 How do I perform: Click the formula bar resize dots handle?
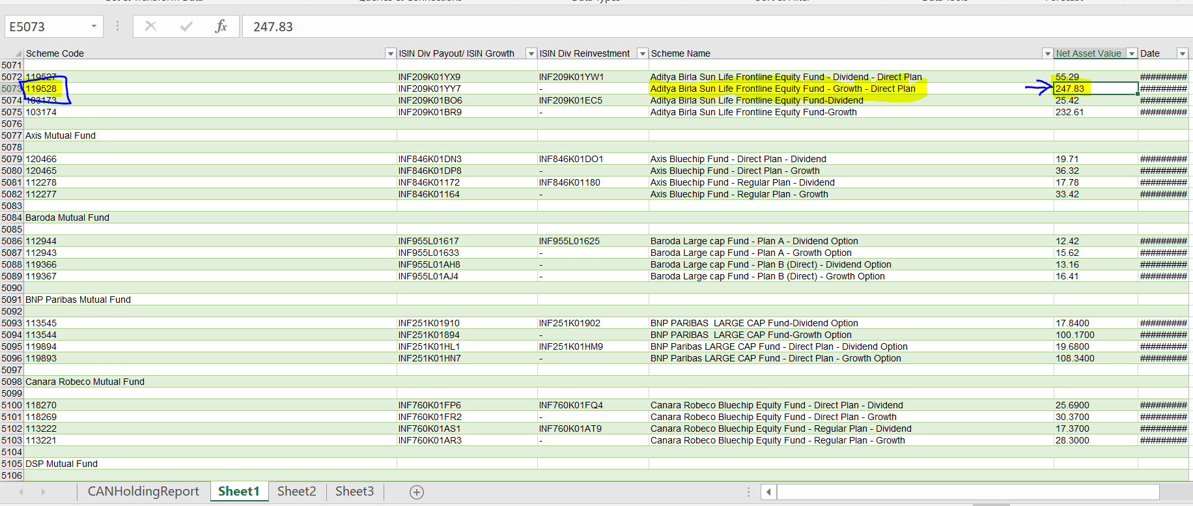tap(117, 26)
